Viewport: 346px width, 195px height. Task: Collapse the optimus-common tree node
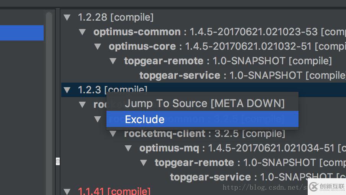[x=82, y=32]
